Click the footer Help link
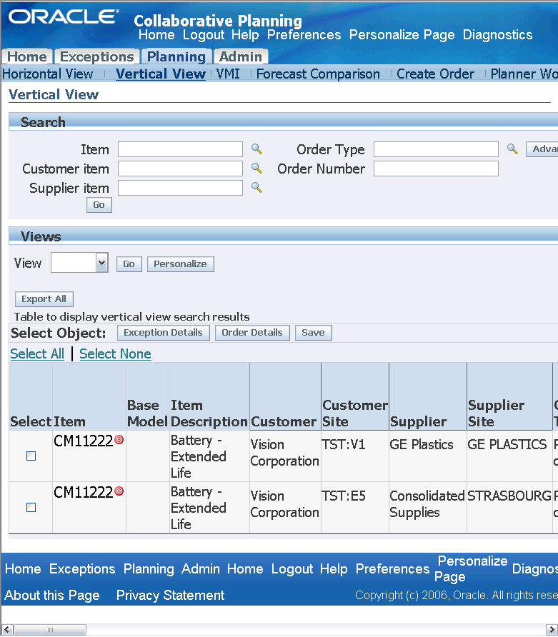 [334, 568]
